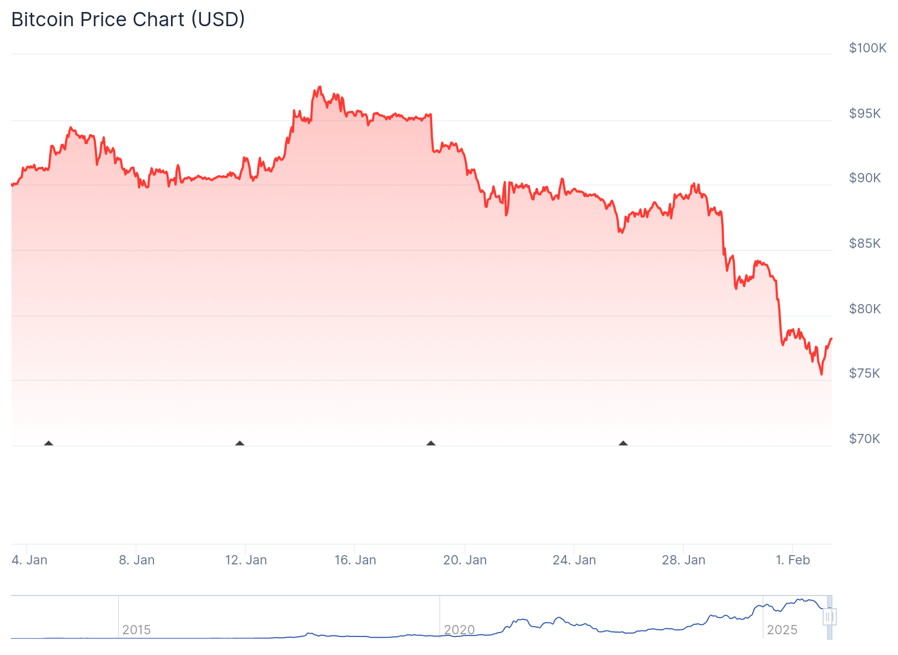
Task: Grab the navigator range handle icon
Action: tap(829, 617)
